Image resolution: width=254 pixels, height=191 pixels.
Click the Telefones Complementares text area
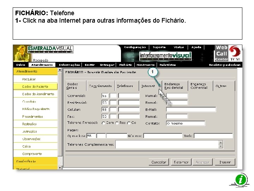[167, 144]
